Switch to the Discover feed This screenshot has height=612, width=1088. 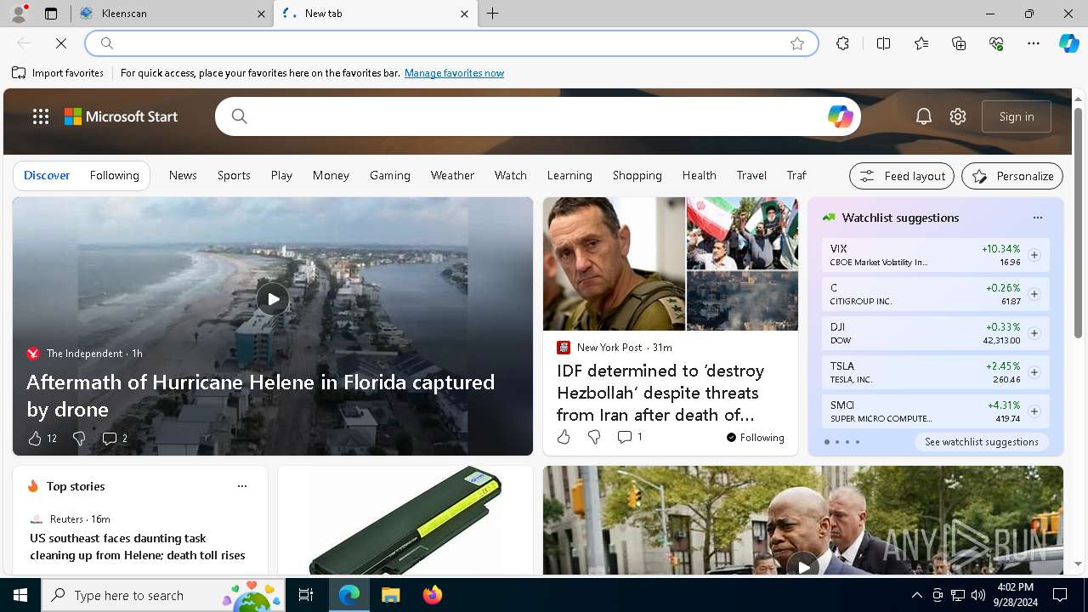coord(47,175)
